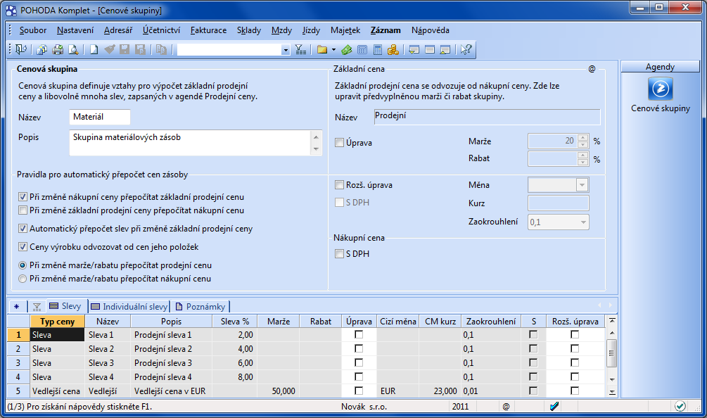Create a new record with blank page icon
The height and width of the screenshot is (418, 707).
click(x=94, y=49)
